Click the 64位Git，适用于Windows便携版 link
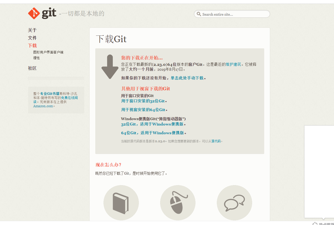334x225 pixels. pos(152,133)
